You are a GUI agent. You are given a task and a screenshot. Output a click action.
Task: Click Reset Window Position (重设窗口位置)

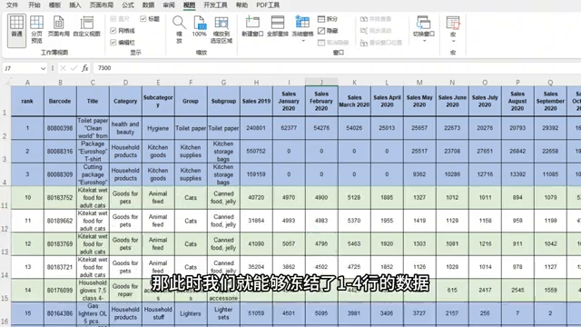tap(381, 43)
